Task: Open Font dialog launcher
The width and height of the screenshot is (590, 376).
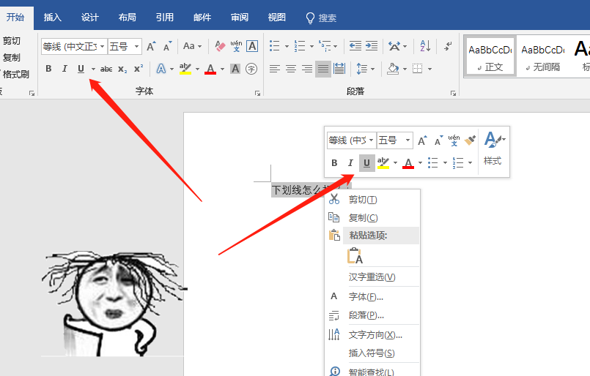Action: point(257,93)
